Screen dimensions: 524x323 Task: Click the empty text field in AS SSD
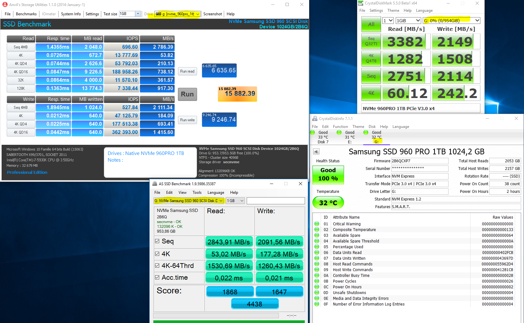tap(276, 201)
